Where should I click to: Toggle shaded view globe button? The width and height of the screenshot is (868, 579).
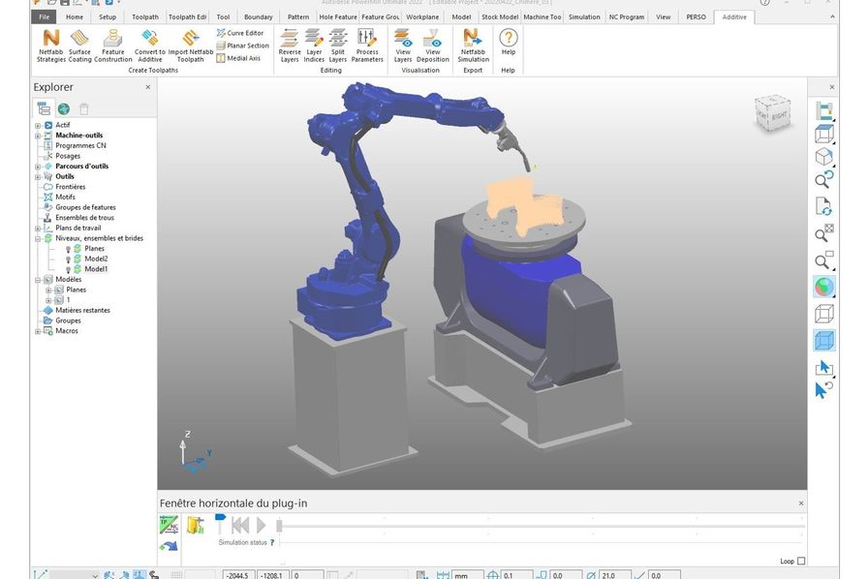click(x=823, y=287)
